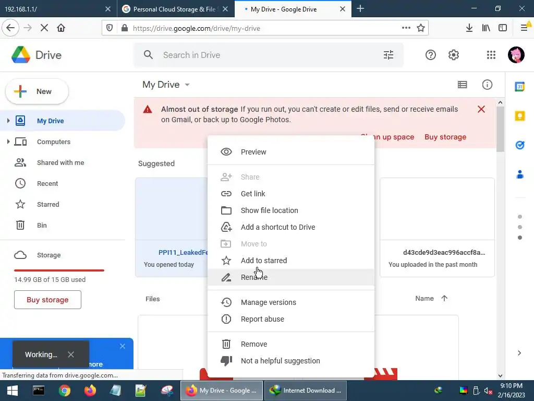This screenshot has width=534, height=401.
Task: Toggle Firefox sidebar icon
Action: click(503, 28)
